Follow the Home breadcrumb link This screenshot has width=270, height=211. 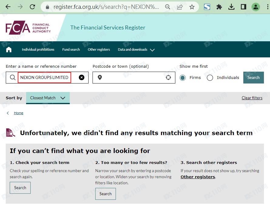pos(19,113)
